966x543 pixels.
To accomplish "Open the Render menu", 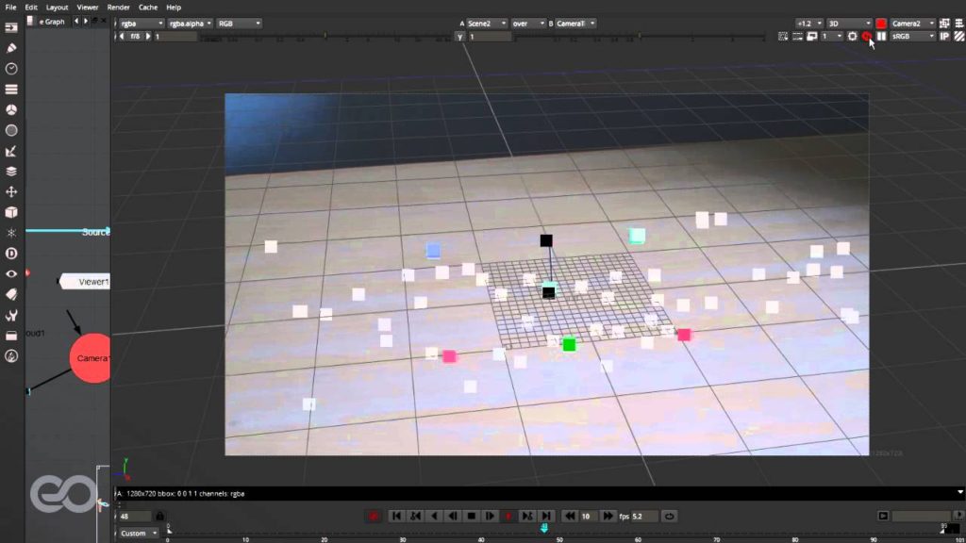I will (x=118, y=7).
